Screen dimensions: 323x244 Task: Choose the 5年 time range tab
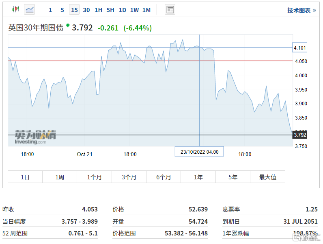(233, 177)
